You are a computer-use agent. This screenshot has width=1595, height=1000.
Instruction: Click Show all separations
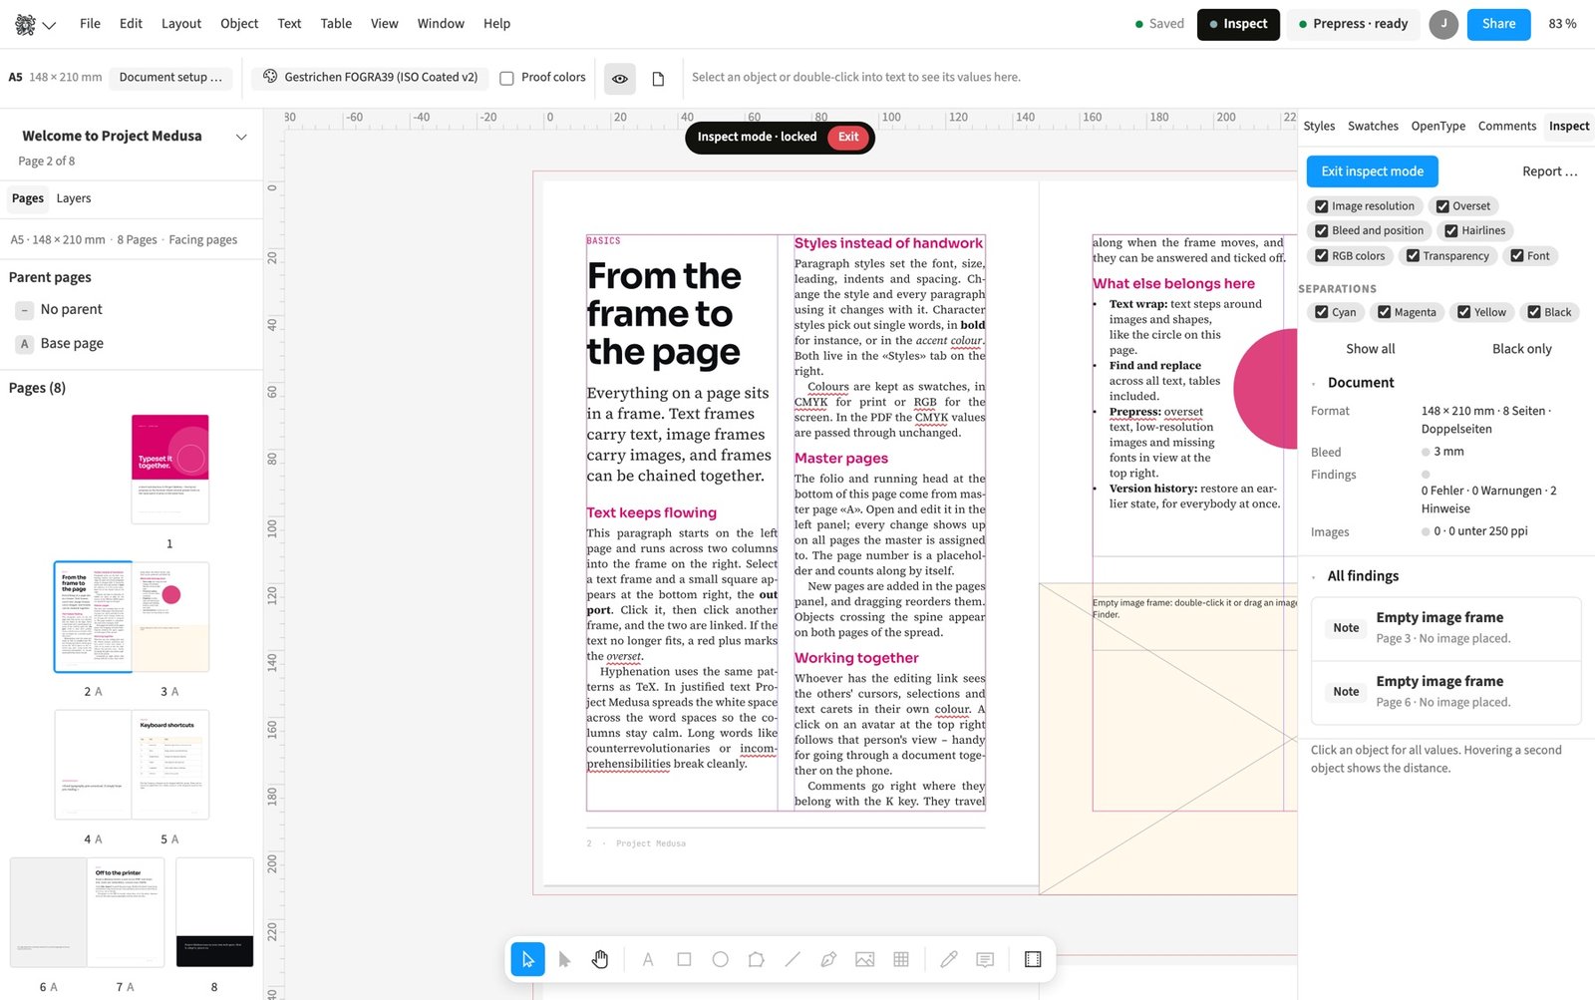coord(1370,349)
